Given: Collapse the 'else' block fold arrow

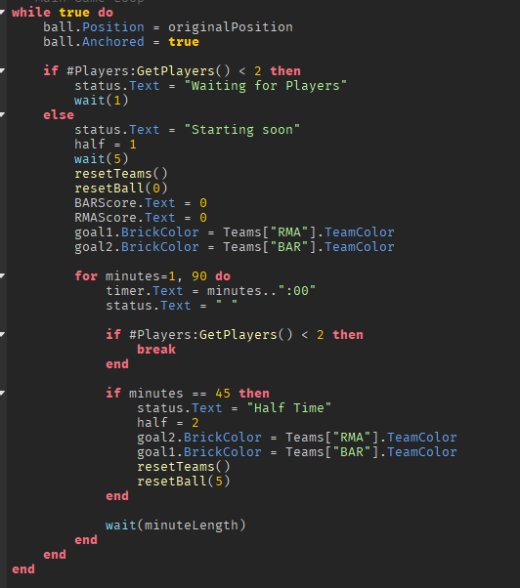Looking at the screenshot, I should tap(2, 114).
